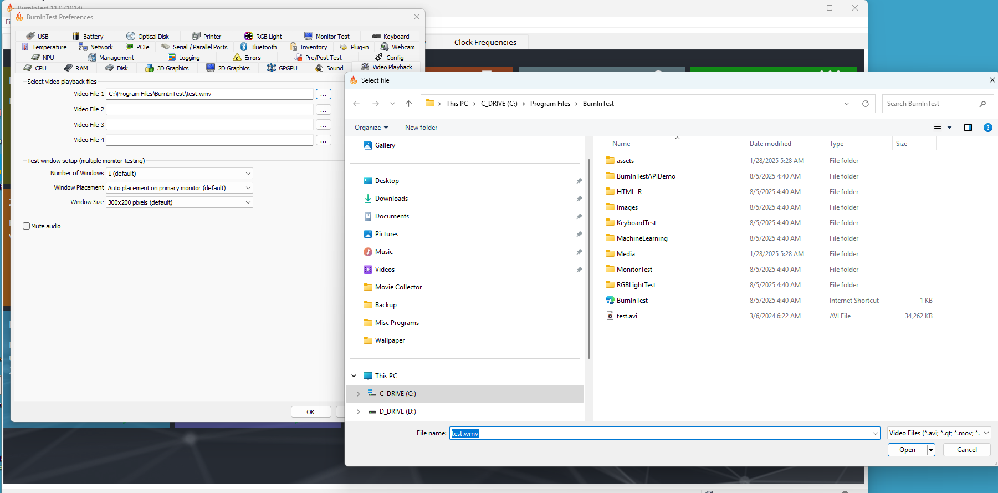Open the Organize menu
The height and width of the screenshot is (493, 998).
click(x=371, y=128)
